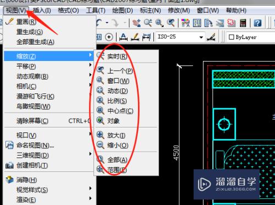
Task: Open the 工具(T) menu
Action: (x=96, y=10)
